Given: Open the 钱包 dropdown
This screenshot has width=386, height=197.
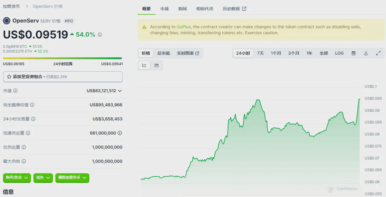Looking at the screenshot, I should [43, 178].
